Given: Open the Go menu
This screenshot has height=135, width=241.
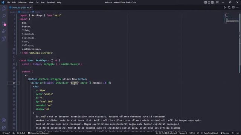Looking at the screenshot, I should pos(37,2).
